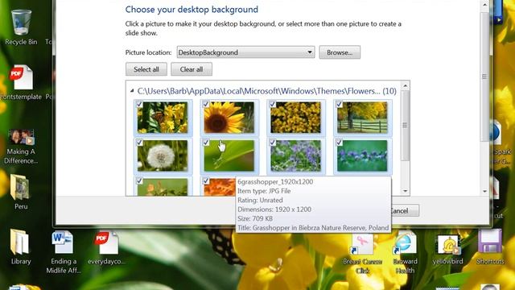This screenshot has width=515, height=290.
Task: Open the Peru folder icon
Action: tap(21, 192)
